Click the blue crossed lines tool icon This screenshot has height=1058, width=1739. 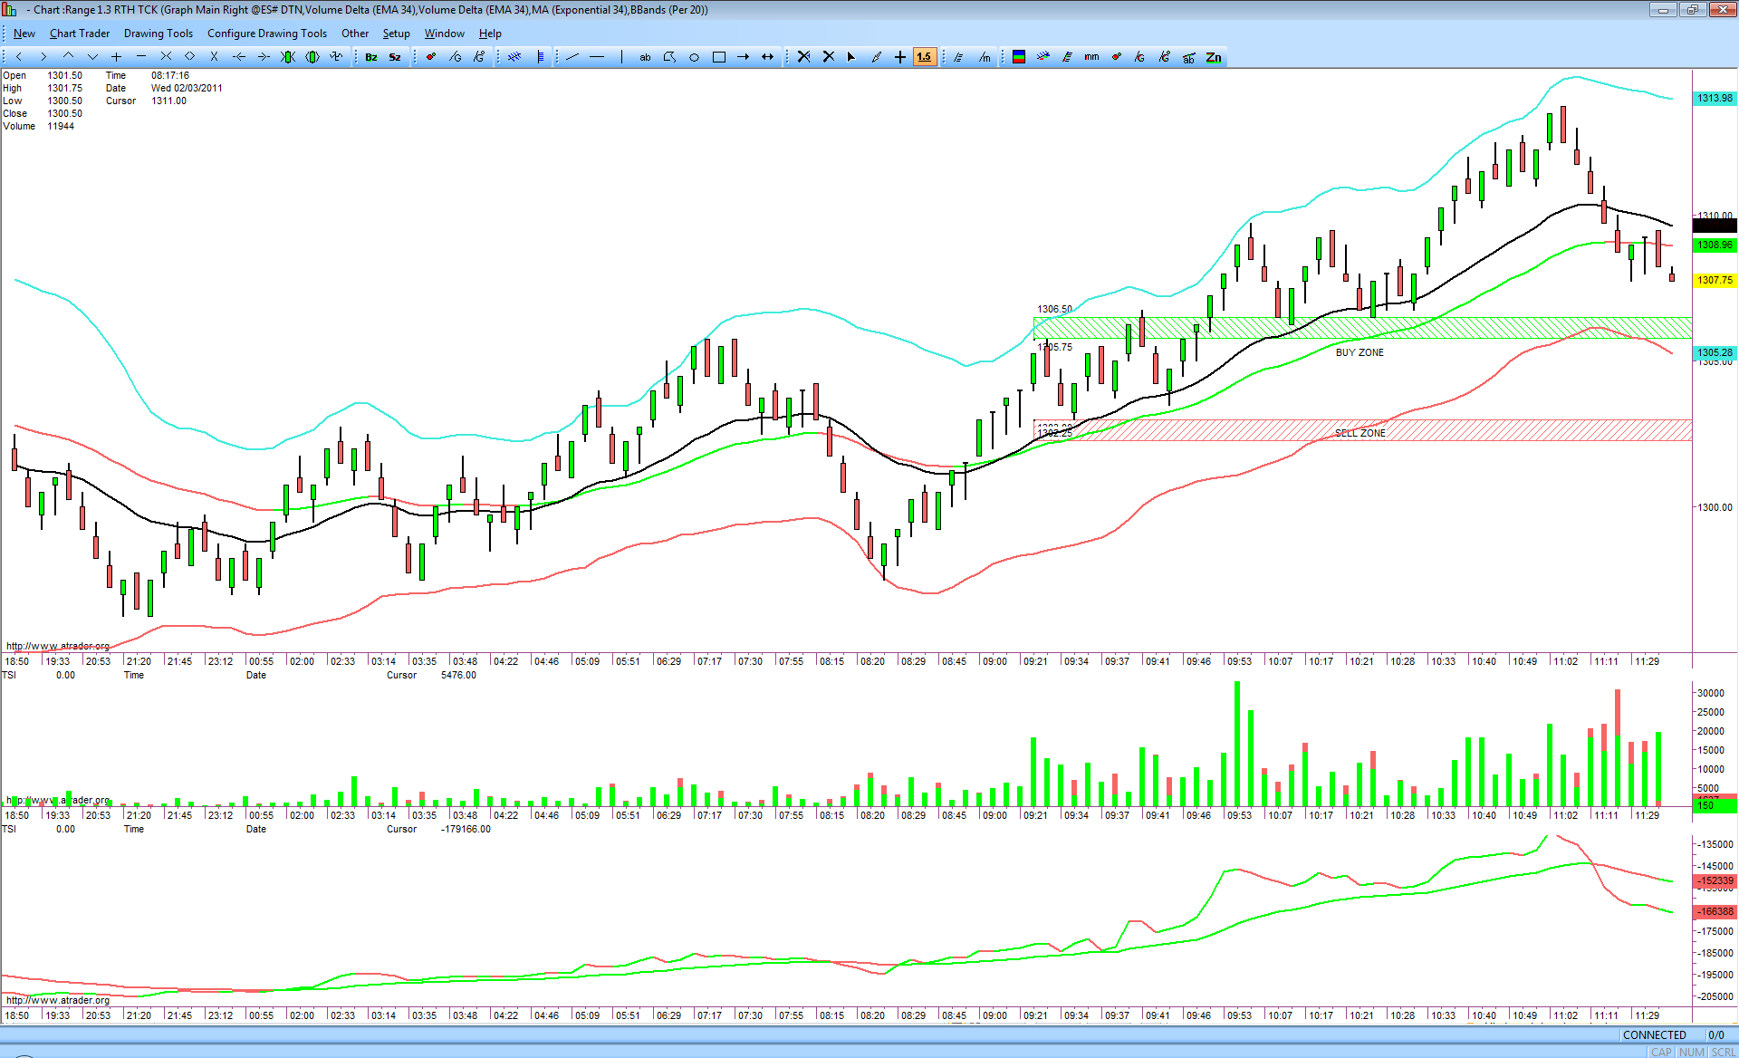[x=514, y=57]
